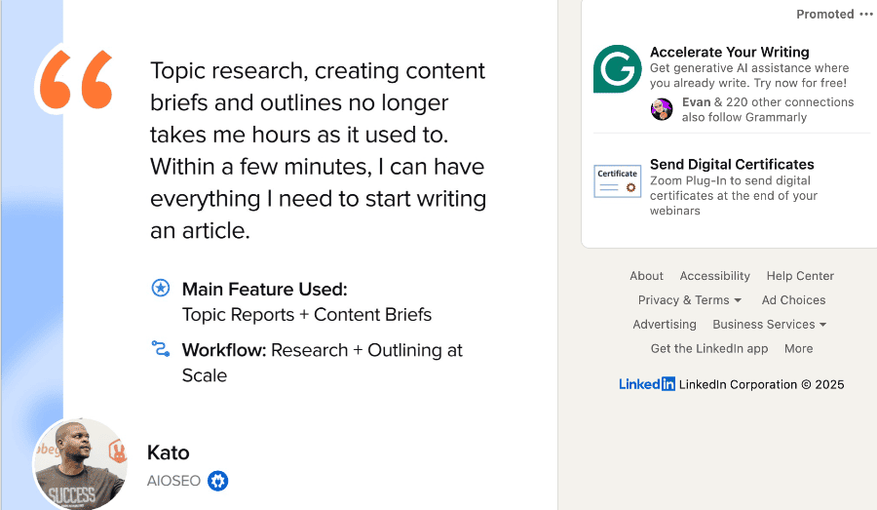Click the testimonial quote starting 'Topic research'

(x=318, y=150)
